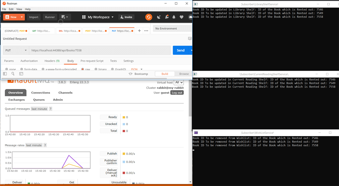Click the Bootcamp graduation cap item
This screenshot has height=186, width=339.
tap(138, 74)
